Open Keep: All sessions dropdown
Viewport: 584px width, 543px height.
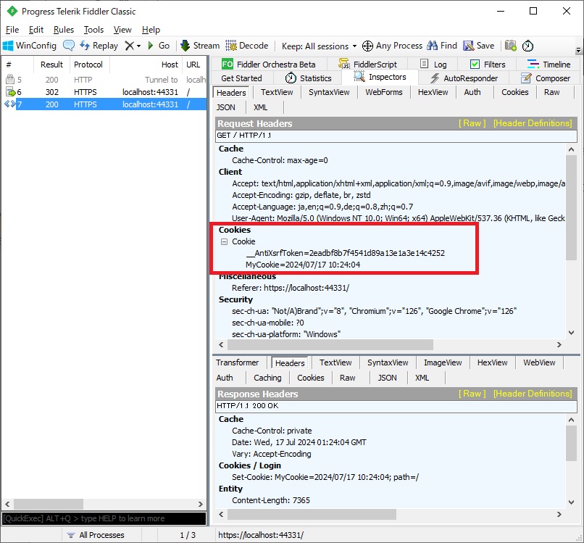(x=320, y=46)
